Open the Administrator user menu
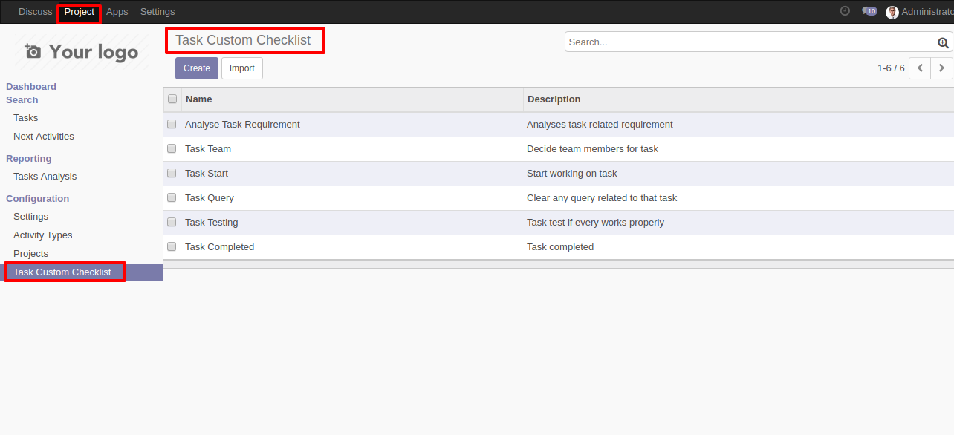 click(x=920, y=12)
